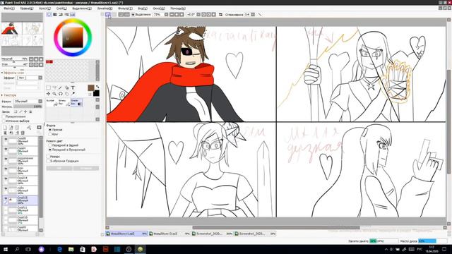Select the Move tool
The image size is (452, 254).
tap(49, 94)
